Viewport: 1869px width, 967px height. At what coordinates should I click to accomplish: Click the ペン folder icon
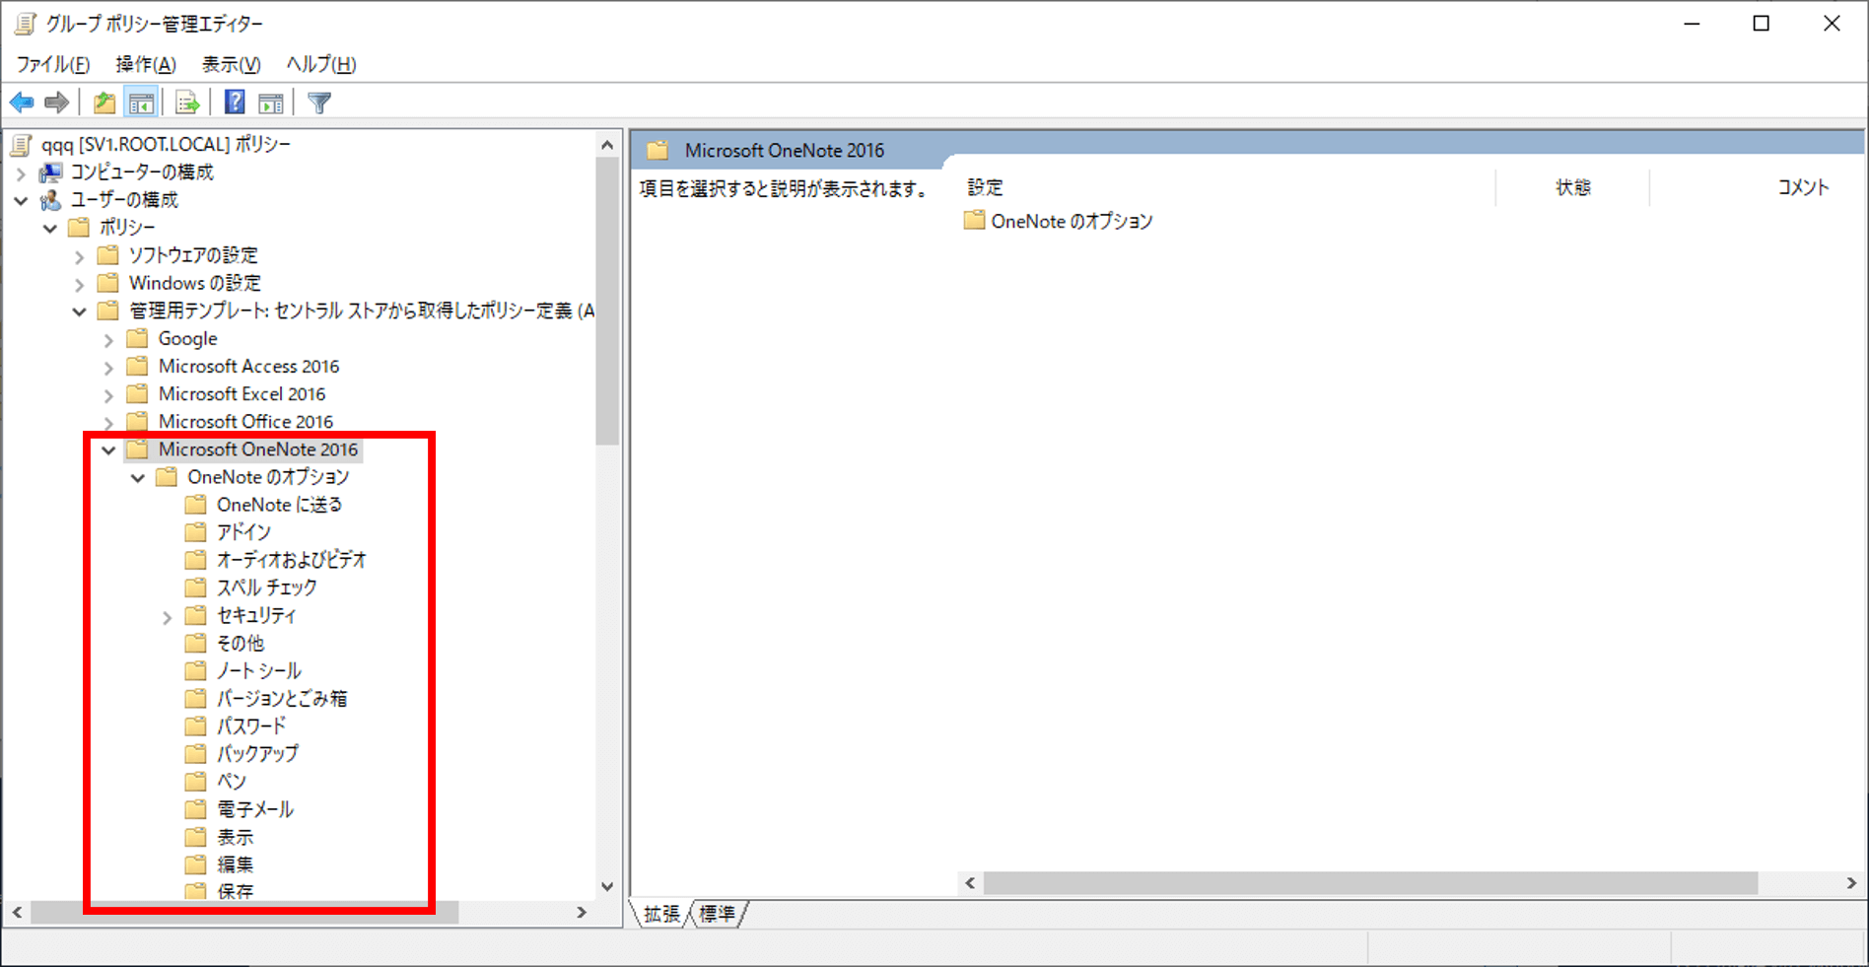(x=196, y=782)
